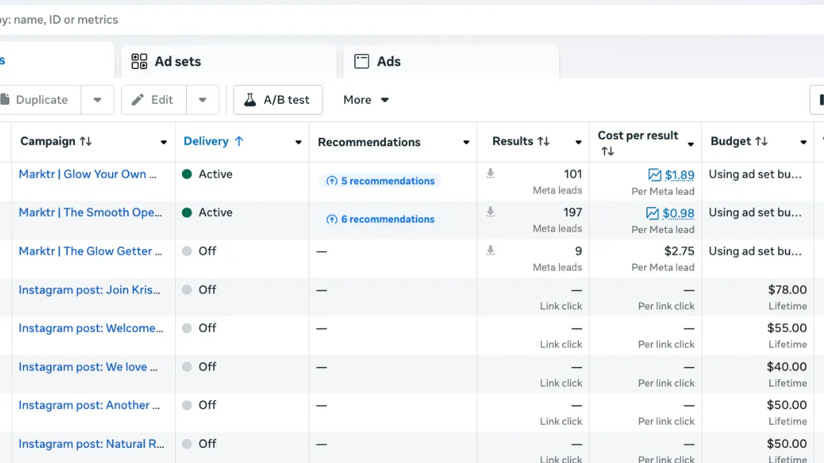Click the Campaign column sort arrows
This screenshot has height=463, width=824.
pyautogui.click(x=86, y=141)
